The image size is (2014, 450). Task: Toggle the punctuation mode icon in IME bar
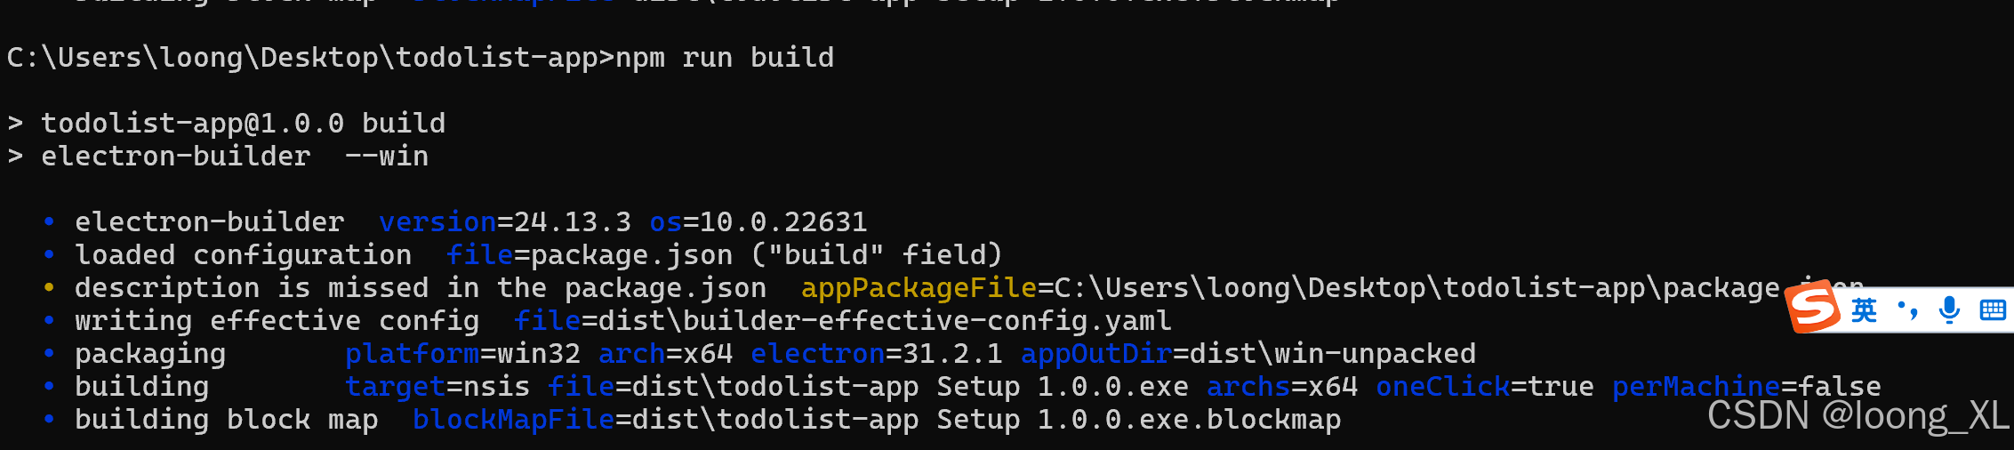tap(1907, 310)
